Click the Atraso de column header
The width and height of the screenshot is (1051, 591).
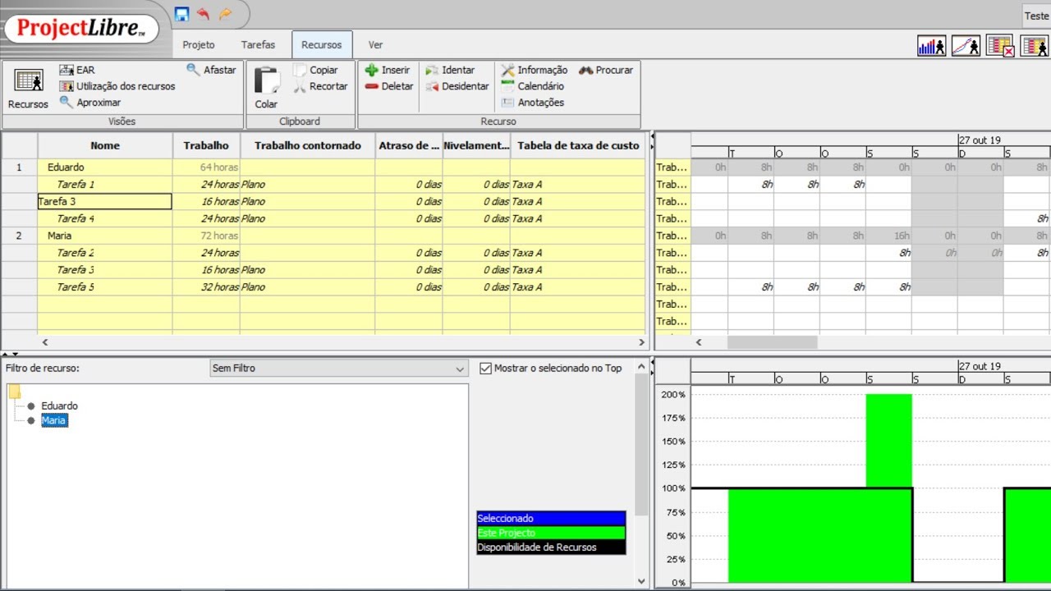pos(409,145)
